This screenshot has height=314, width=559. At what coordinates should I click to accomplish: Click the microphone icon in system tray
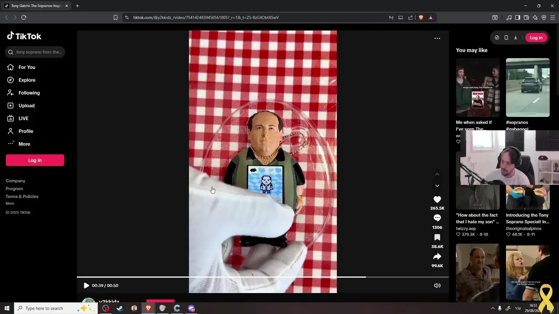(500, 308)
